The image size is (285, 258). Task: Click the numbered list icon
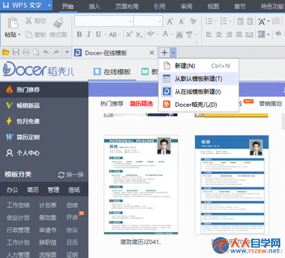pos(224,21)
